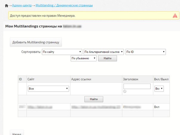The width and height of the screenshot is (180, 135).
Task: Click the red warning triangle icon
Action: [175, 15]
